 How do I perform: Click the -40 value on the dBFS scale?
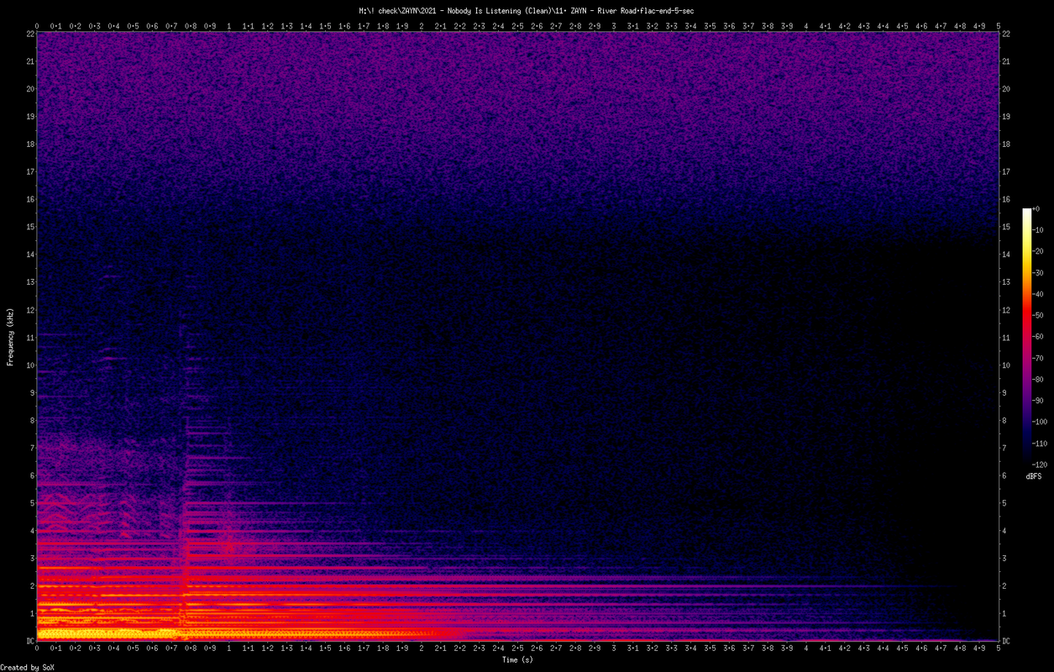pyautogui.click(x=1039, y=294)
